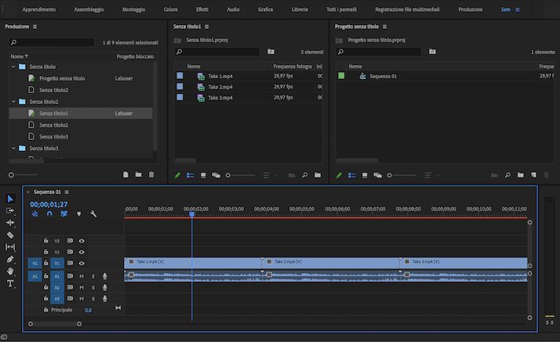The width and height of the screenshot is (560, 342).
Task: Switch Senza titolo1 bin to list view
Action: click(190, 175)
